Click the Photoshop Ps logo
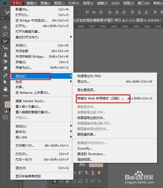The width and height of the screenshot is (163, 188). point(5,3)
